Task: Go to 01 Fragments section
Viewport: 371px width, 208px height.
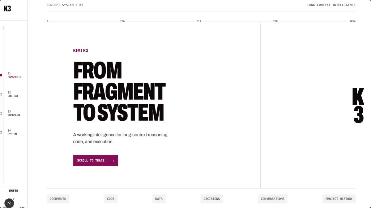Action: pyautogui.click(x=15, y=75)
